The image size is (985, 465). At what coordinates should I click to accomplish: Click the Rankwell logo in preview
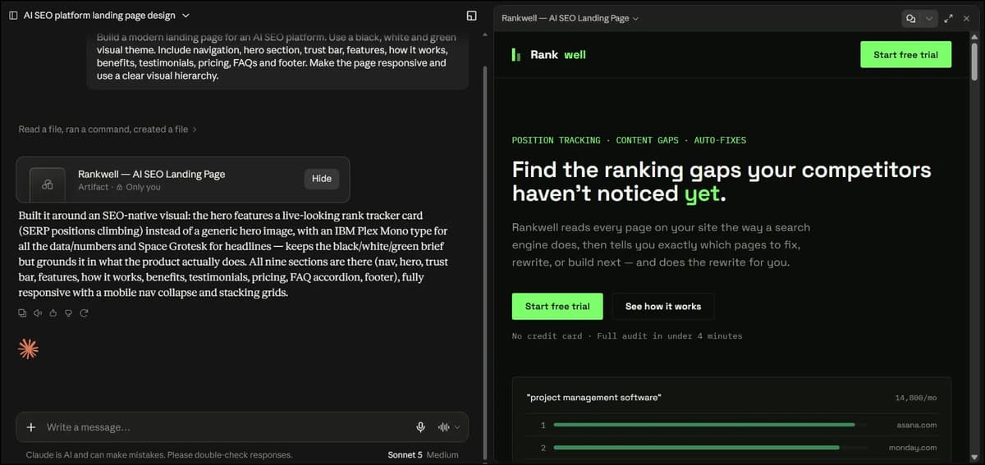click(x=548, y=55)
